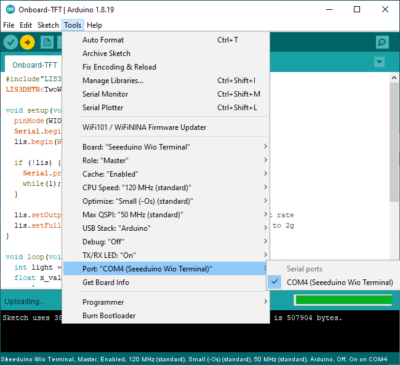Select Burn Bootloader

pyautogui.click(x=166, y=316)
